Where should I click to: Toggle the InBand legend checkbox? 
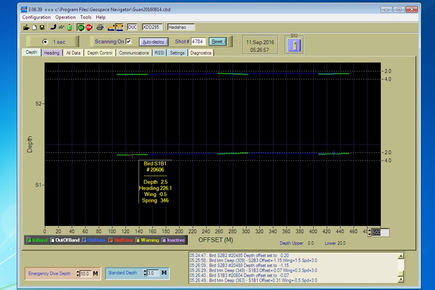29,240
